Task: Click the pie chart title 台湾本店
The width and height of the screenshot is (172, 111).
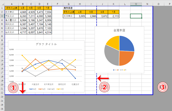Action: pyautogui.click(x=119, y=30)
